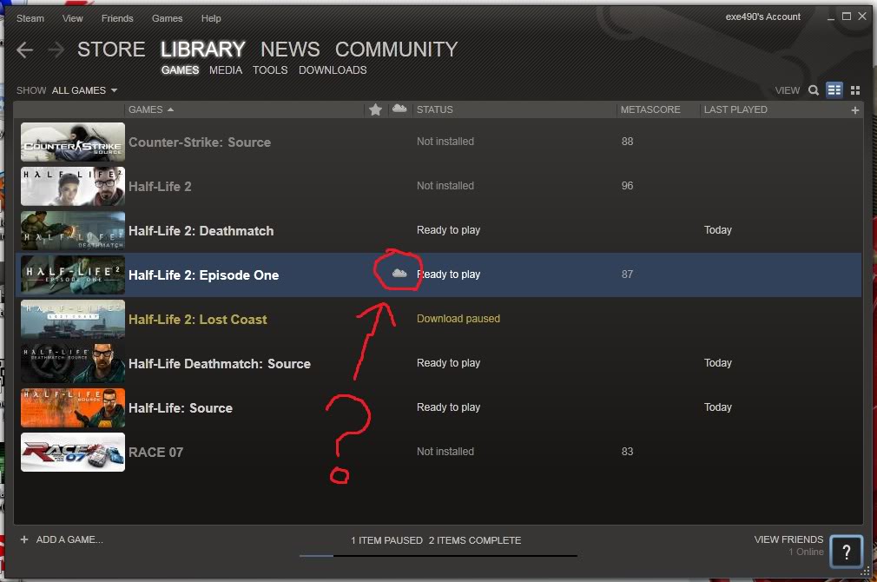Switch to the DOWNLOADS tab
Image resolution: width=877 pixels, height=582 pixels.
click(333, 70)
